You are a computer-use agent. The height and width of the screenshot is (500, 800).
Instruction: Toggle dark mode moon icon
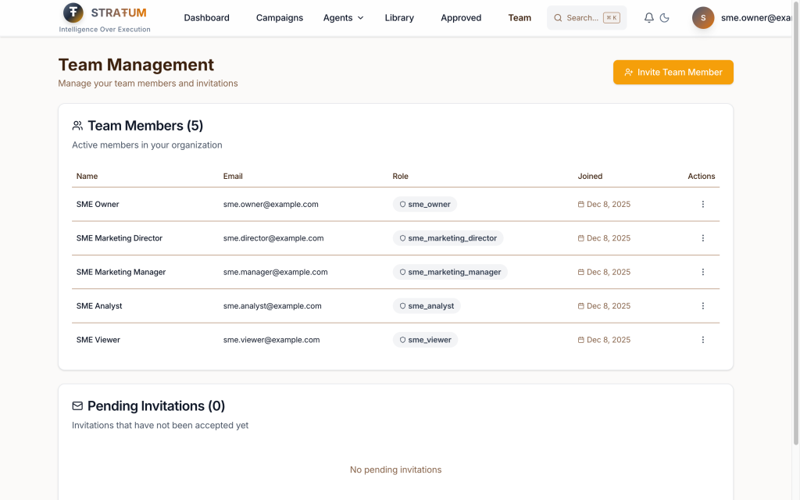pos(665,18)
